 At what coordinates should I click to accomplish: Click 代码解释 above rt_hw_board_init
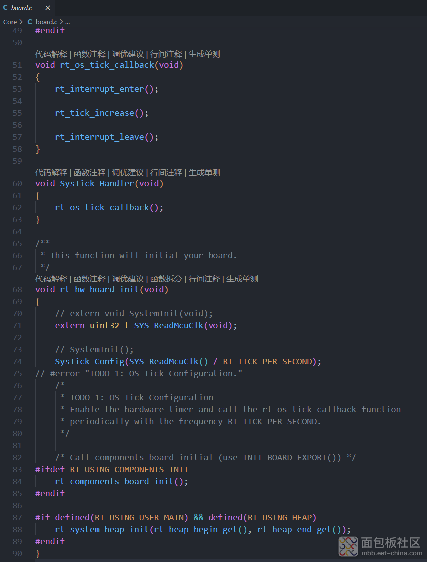tap(51, 279)
